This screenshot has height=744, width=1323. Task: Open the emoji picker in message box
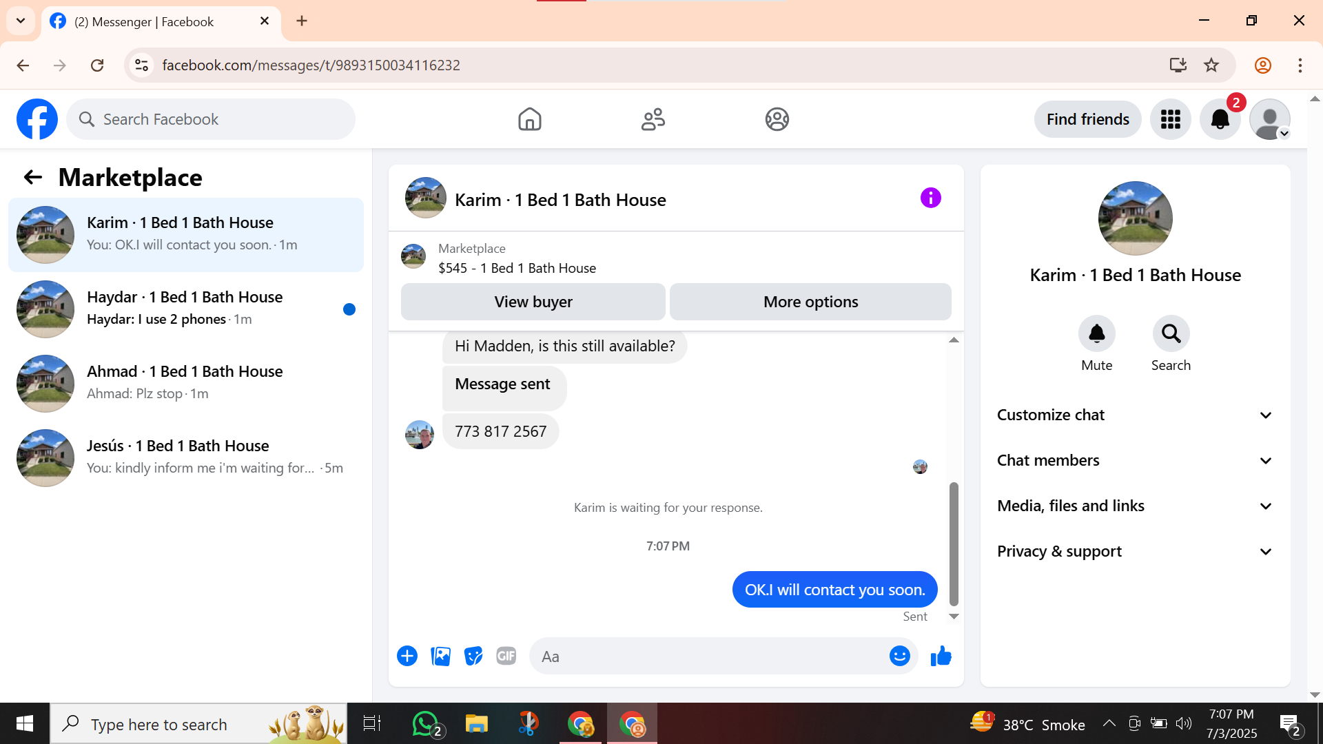(899, 656)
